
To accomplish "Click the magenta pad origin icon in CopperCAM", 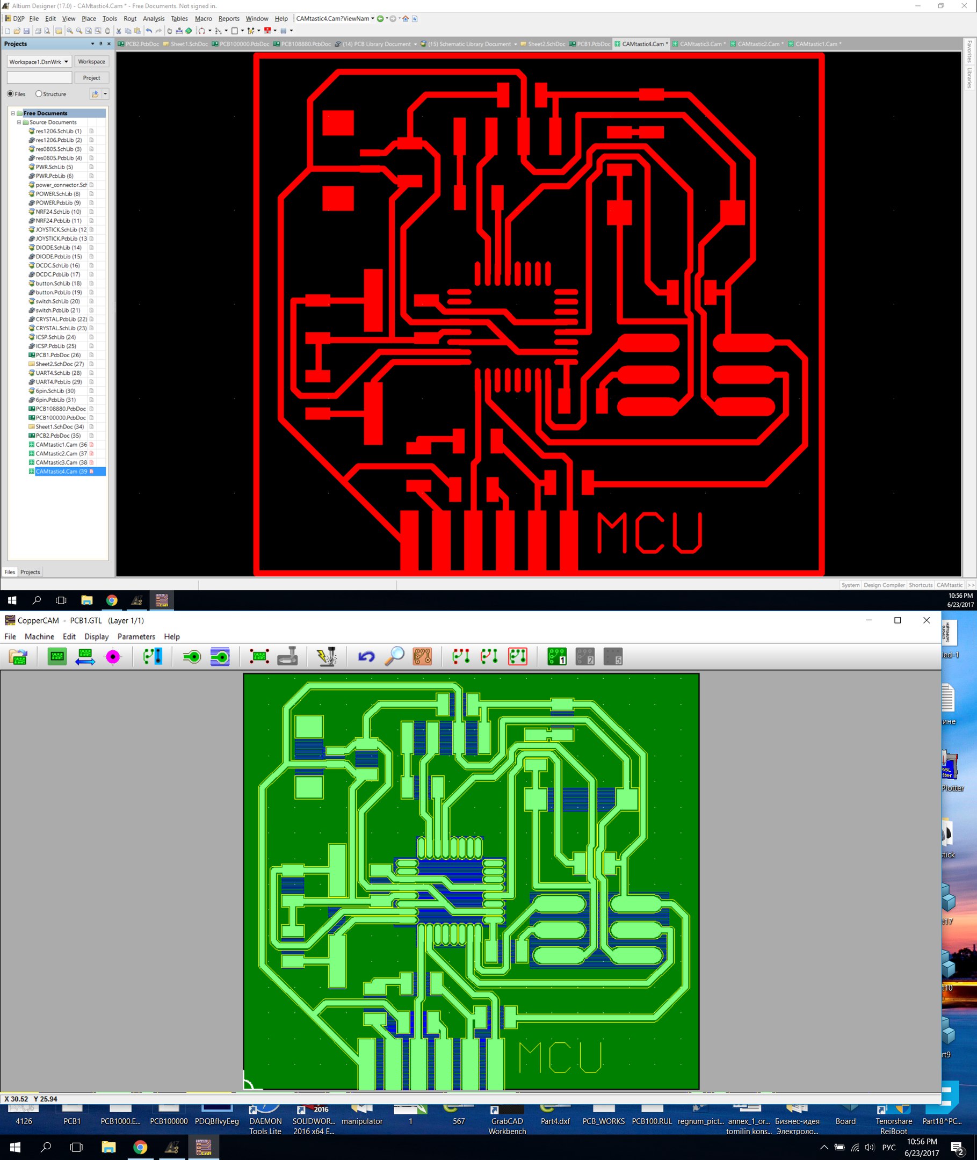I will [x=113, y=657].
